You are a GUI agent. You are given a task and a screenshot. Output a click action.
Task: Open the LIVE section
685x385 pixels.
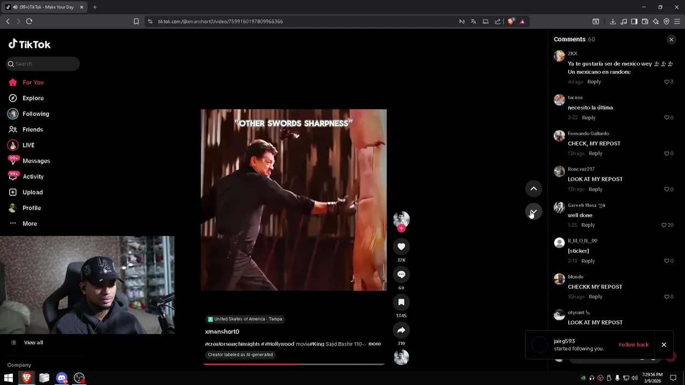[x=28, y=145]
